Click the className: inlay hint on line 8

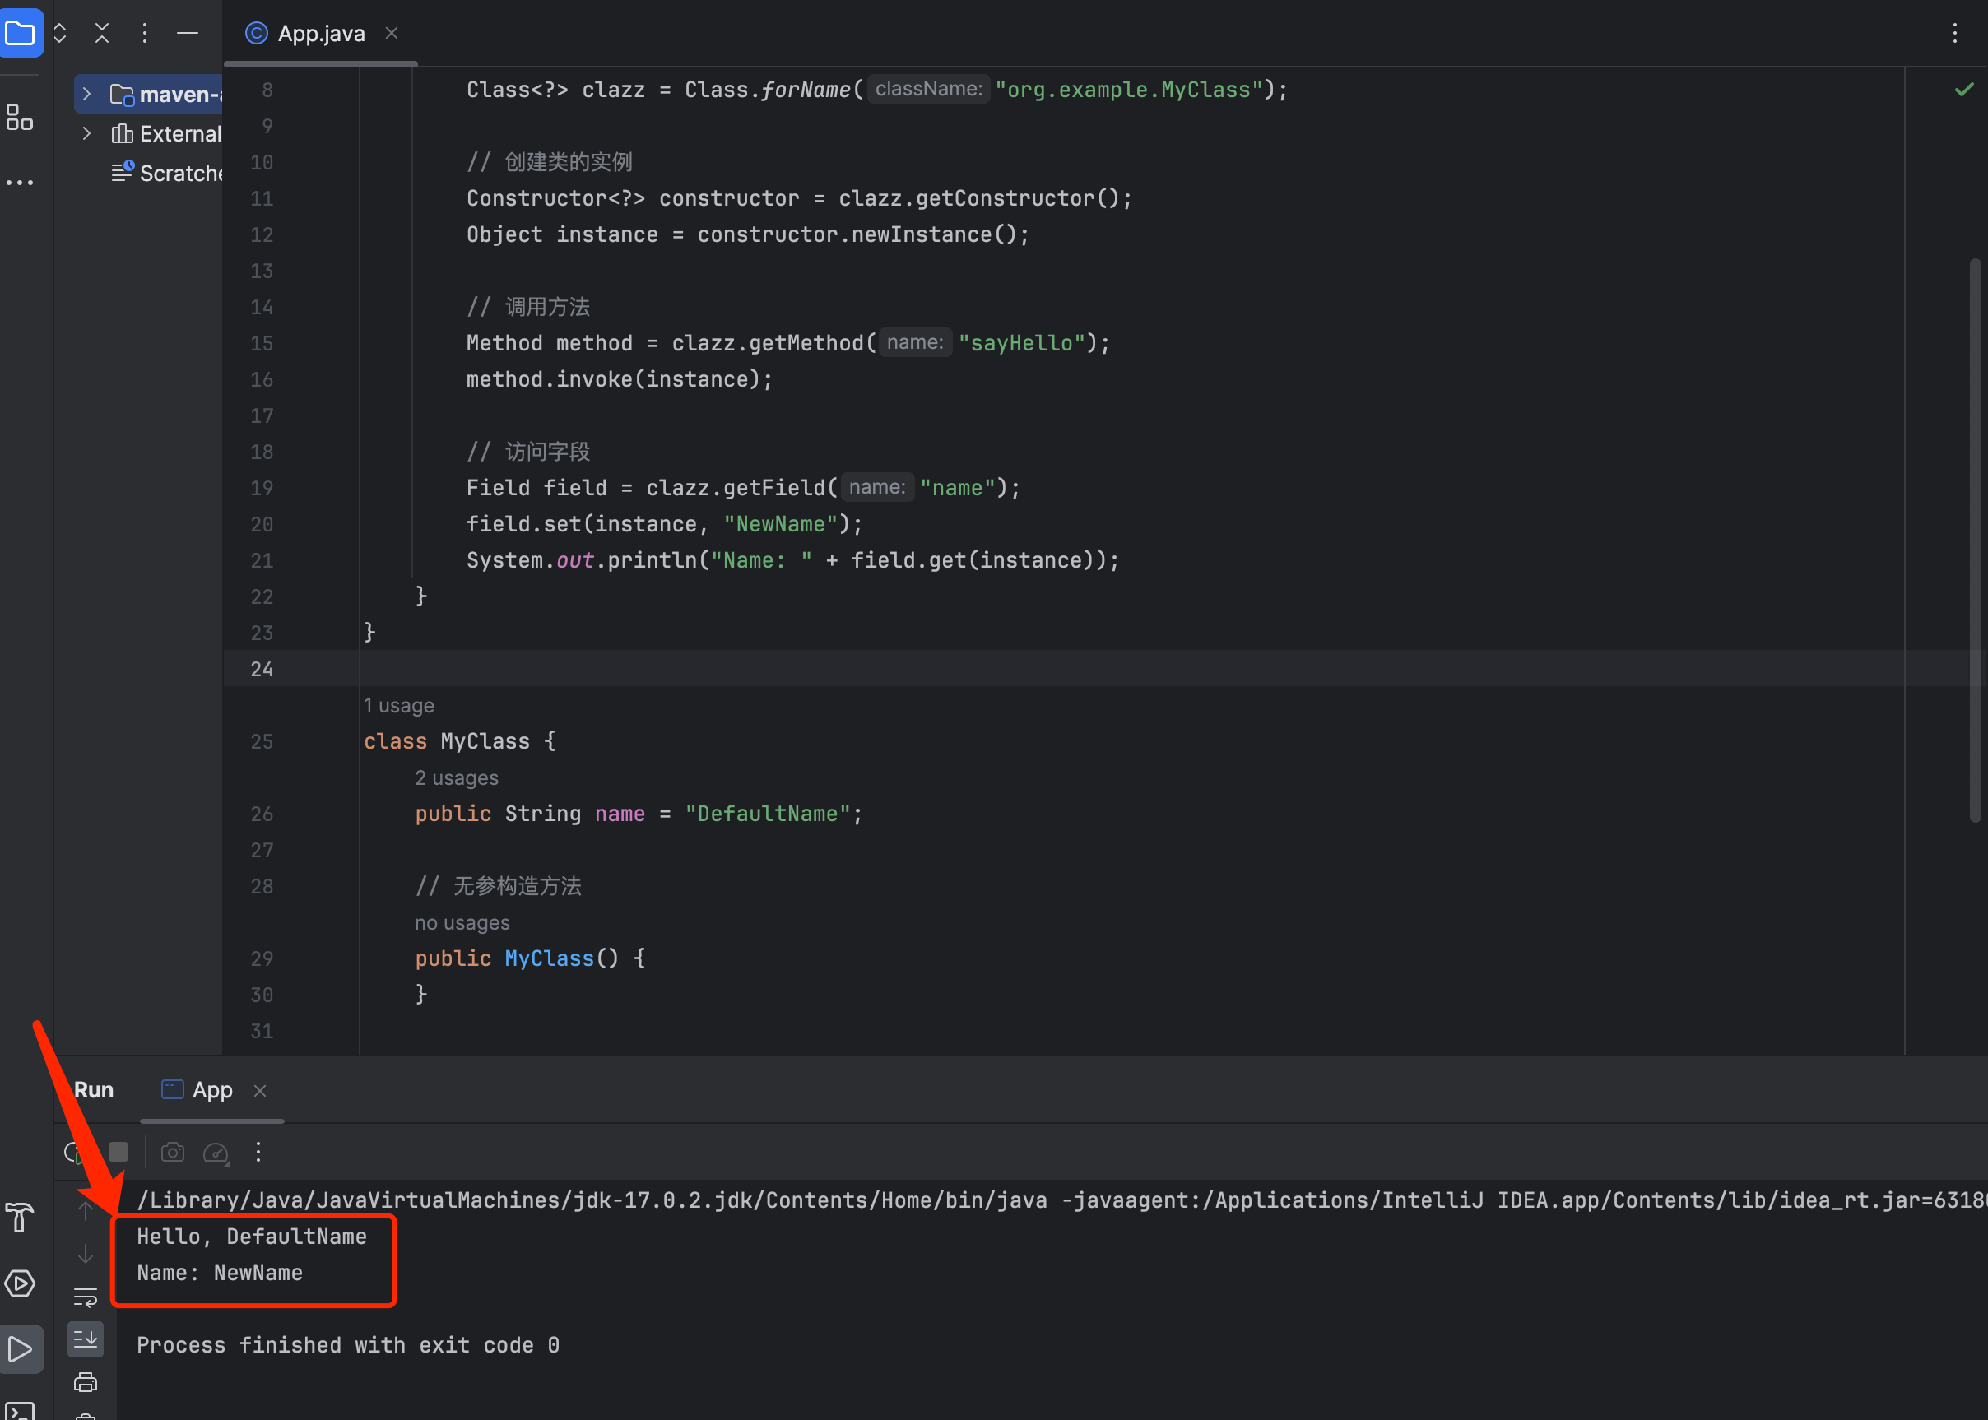click(929, 89)
